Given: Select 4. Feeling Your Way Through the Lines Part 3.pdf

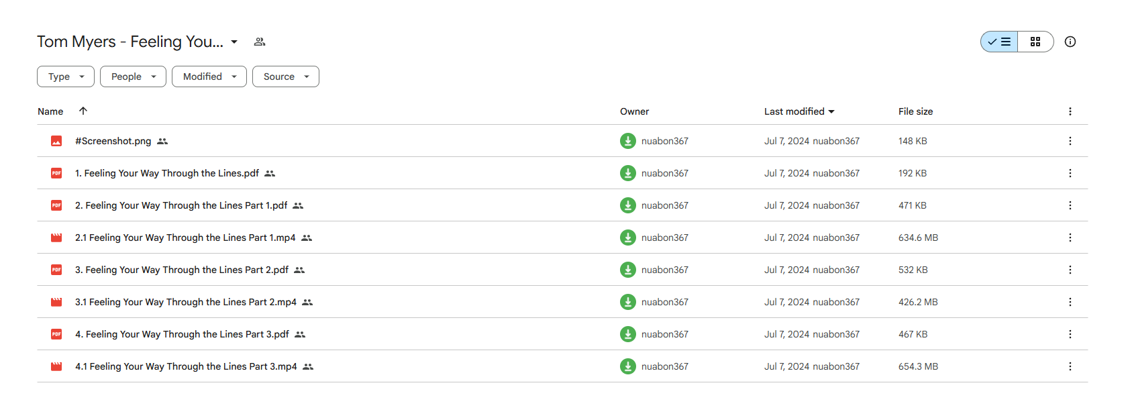Looking at the screenshot, I should [x=182, y=334].
